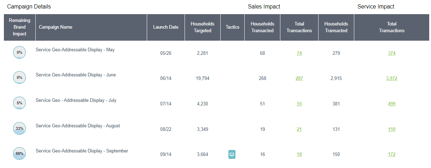Open May's 374 service transactions link
The image size is (431, 168).
tap(391, 53)
